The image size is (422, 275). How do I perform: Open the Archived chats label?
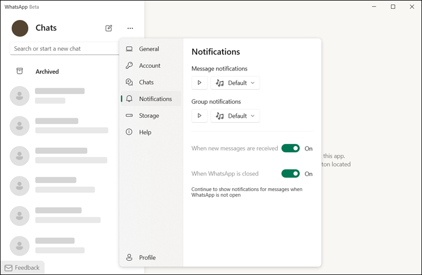(47, 72)
